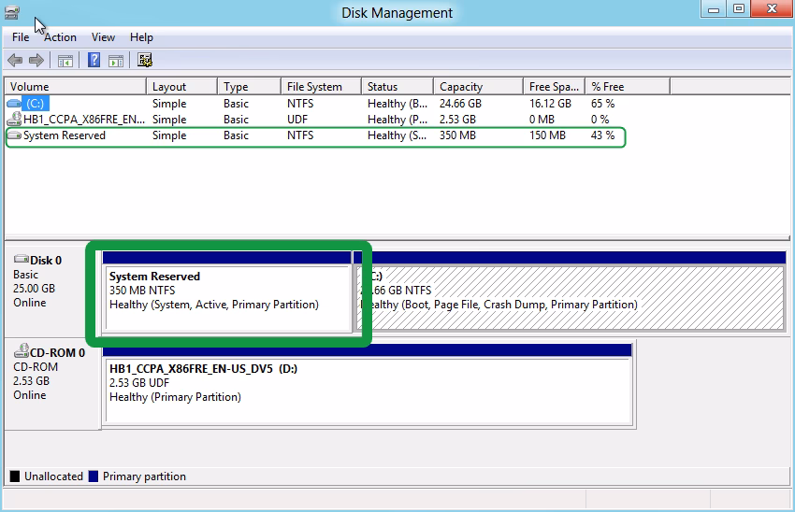The image size is (795, 512).
Task: Sort by File System column header
Action: pos(322,87)
